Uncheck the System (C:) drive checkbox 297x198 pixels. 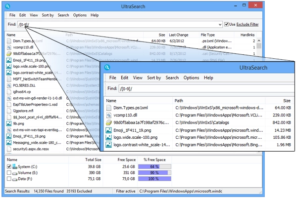point(9,166)
